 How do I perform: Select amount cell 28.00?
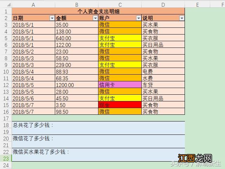[x=77, y=92]
